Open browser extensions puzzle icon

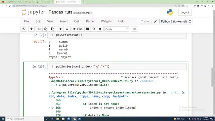coord(198,6)
